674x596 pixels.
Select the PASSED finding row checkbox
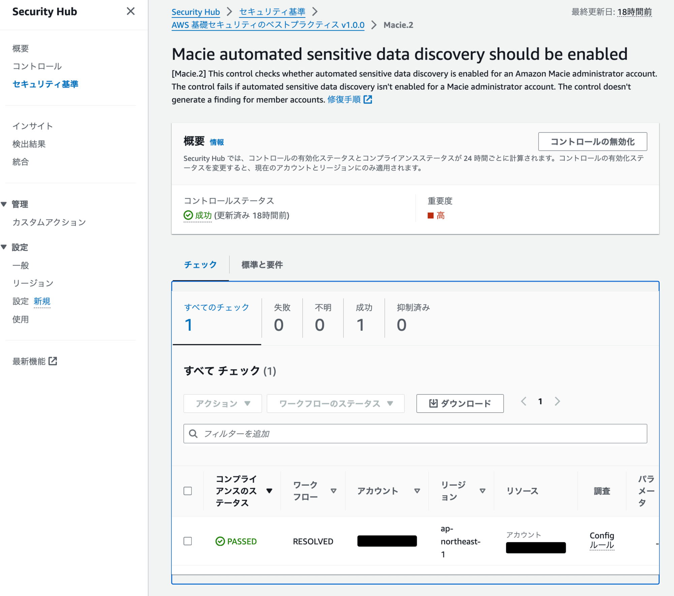[x=188, y=541]
